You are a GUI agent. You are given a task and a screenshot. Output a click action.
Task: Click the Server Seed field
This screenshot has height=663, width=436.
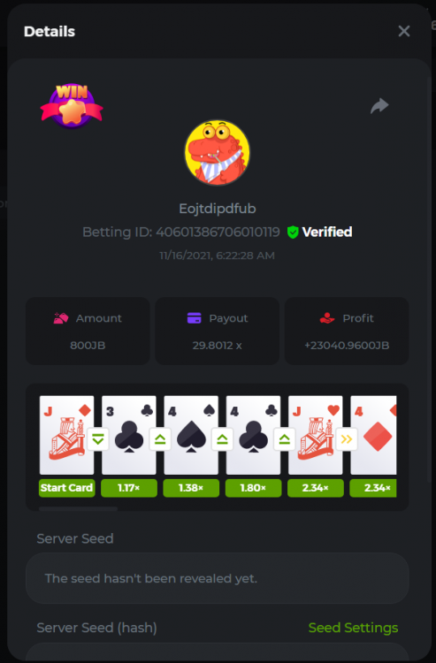click(218, 578)
